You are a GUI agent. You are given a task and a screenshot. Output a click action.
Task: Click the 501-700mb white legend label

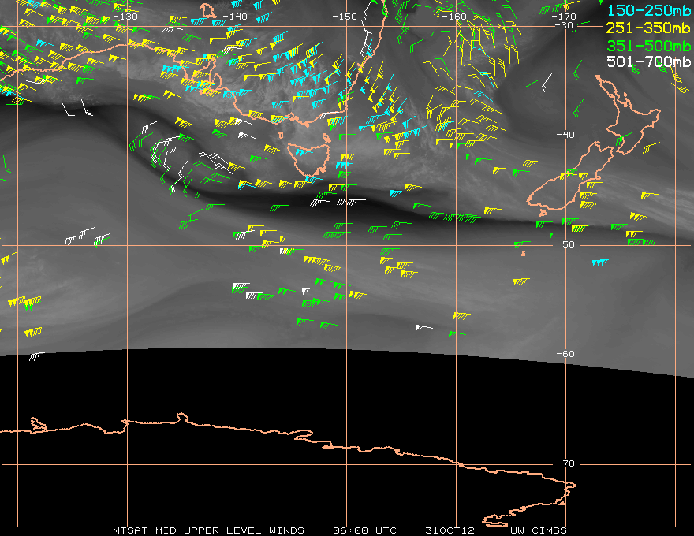648,61
